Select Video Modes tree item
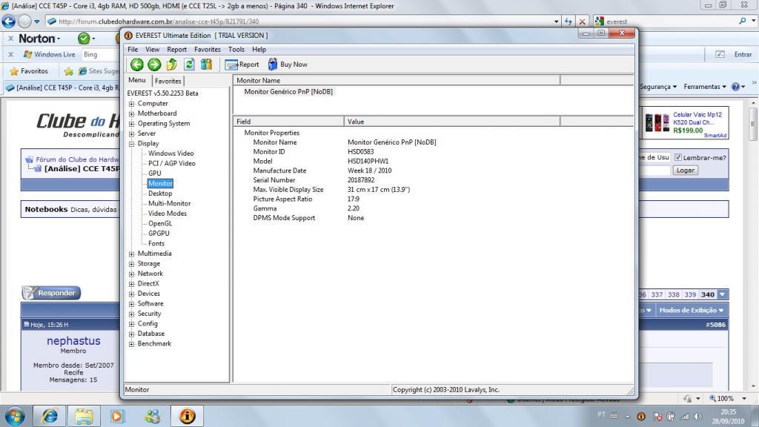The image size is (759, 427). pos(168,213)
